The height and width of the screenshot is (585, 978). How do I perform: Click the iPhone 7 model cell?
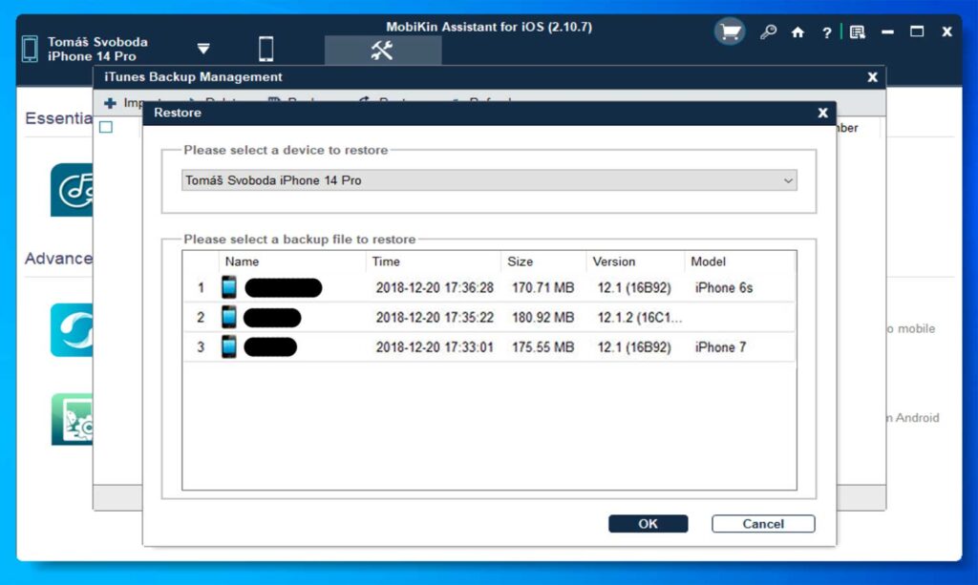pos(720,347)
